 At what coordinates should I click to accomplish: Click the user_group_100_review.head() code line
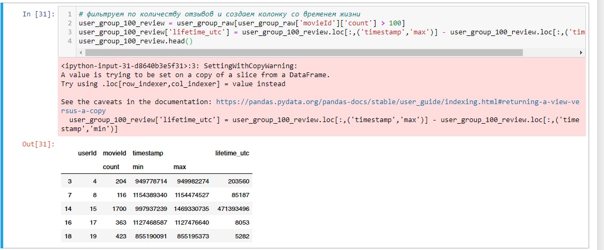click(x=135, y=41)
